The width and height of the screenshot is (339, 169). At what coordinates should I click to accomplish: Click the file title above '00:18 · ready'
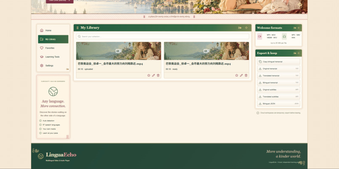pos(198,64)
